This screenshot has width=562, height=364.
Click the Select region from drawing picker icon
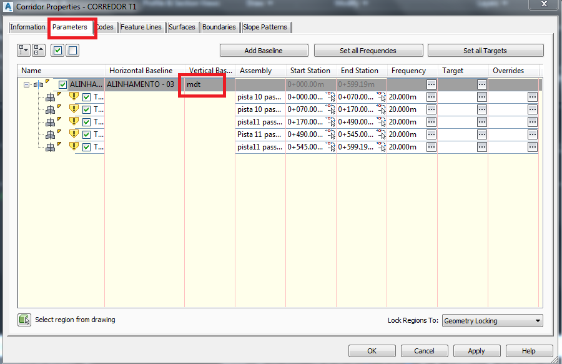coord(23,320)
